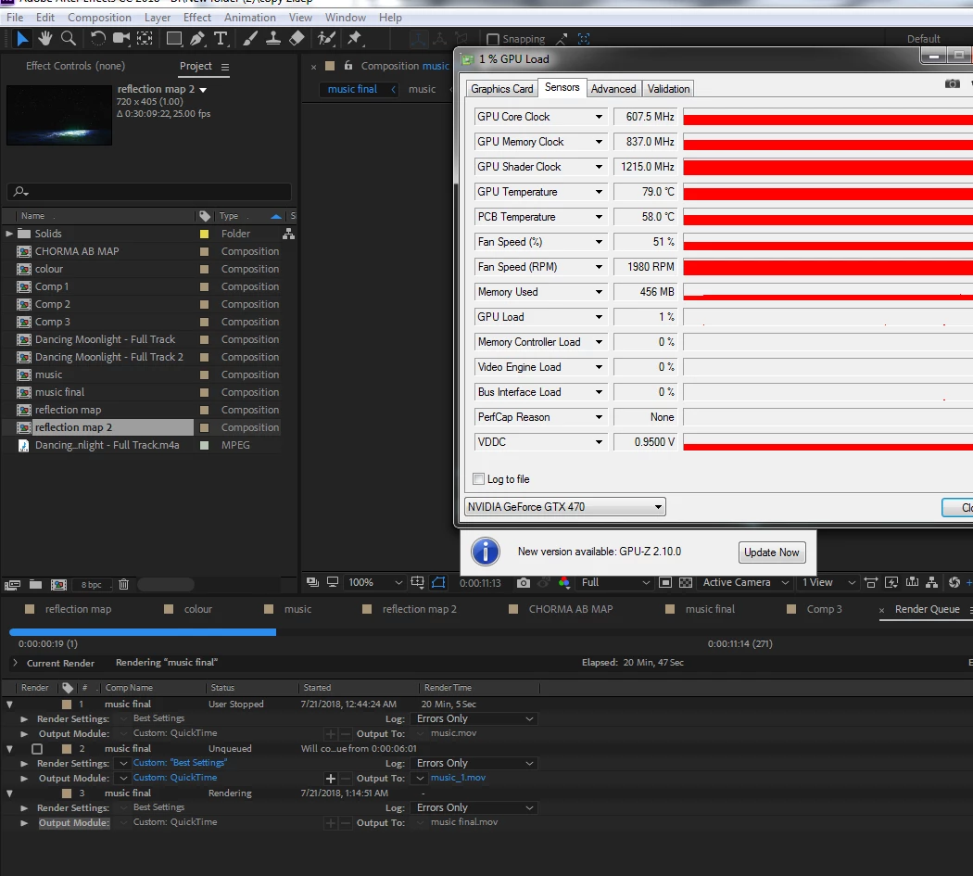The width and height of the screenshot is (973, 876).
Task: Add an output module to item 2
Action: tap(331, 779)
